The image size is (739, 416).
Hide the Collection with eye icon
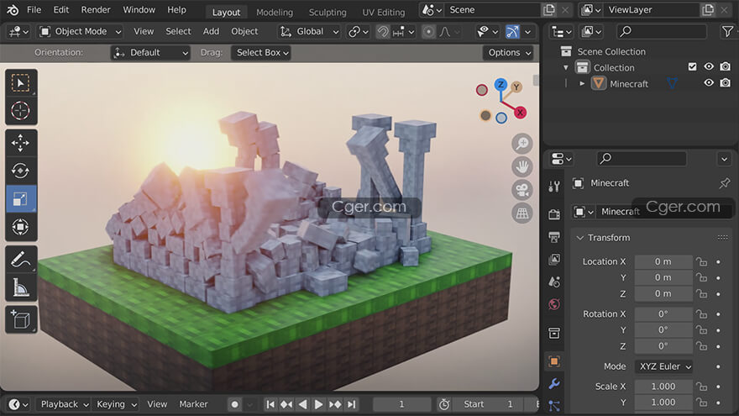(x=709, y=67)
